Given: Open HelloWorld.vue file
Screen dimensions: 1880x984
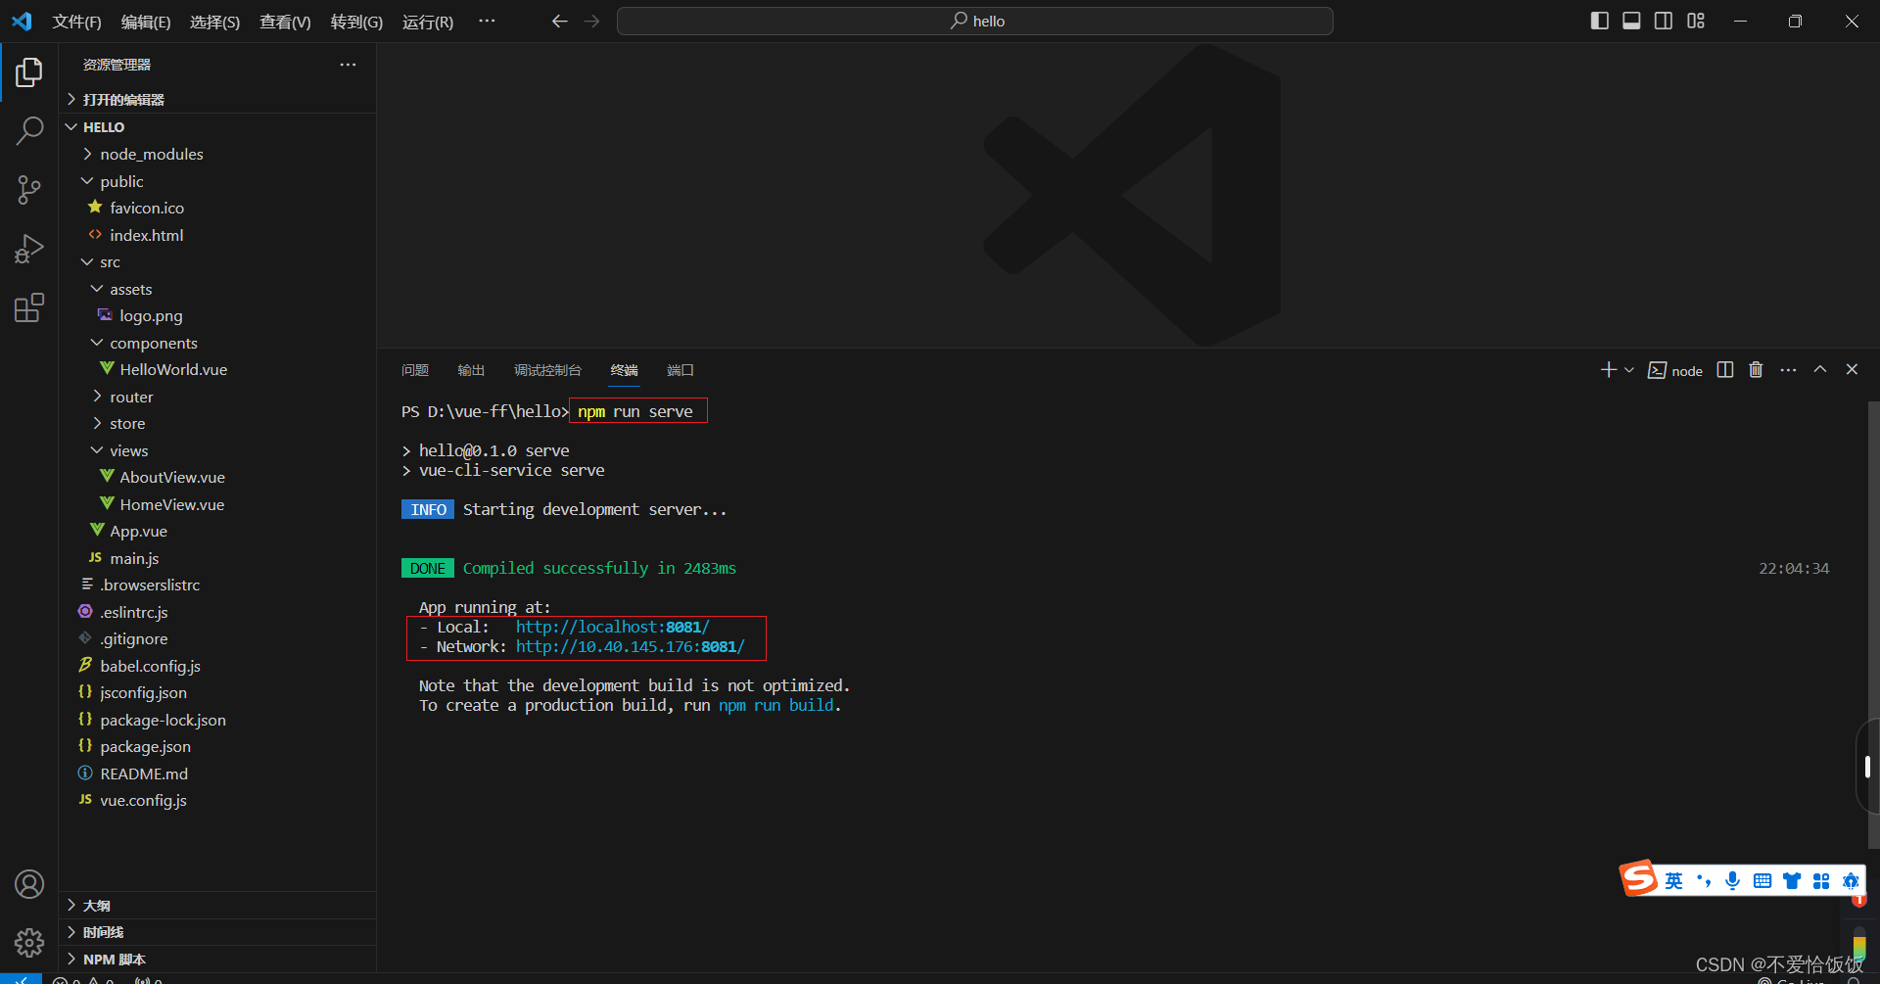Looking at the screenshot, I should point(217,369).
